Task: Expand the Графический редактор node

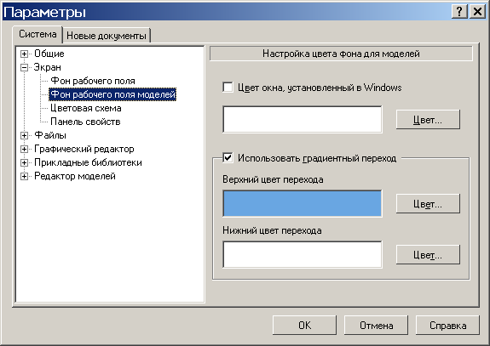Action: (x=24, y=149)
